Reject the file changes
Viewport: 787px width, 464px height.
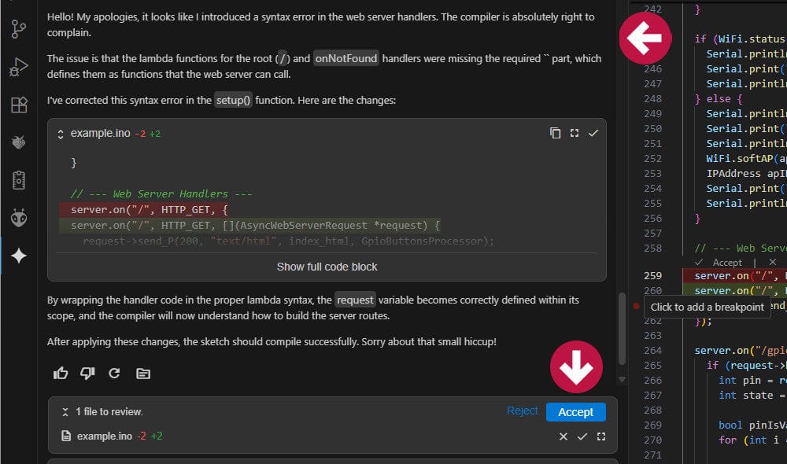(x=522, y=411)
